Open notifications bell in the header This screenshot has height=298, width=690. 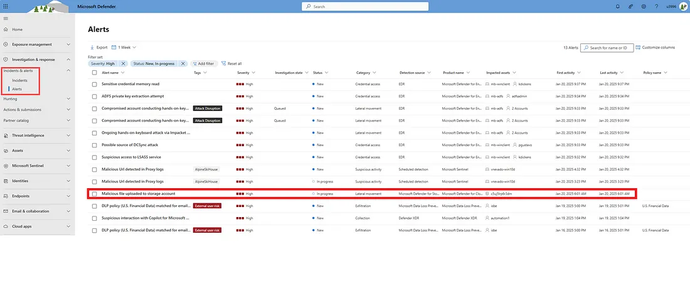618,7
